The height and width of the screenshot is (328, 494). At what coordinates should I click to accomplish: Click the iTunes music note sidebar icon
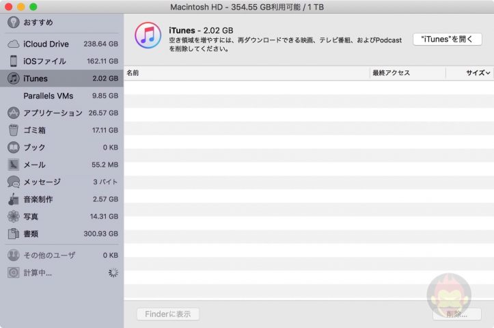pyautogui.click(x=13, y=78)
